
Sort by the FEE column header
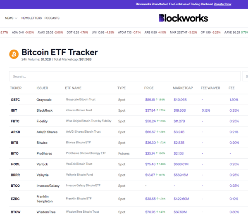pyautogui.click(x=231, y=88)
